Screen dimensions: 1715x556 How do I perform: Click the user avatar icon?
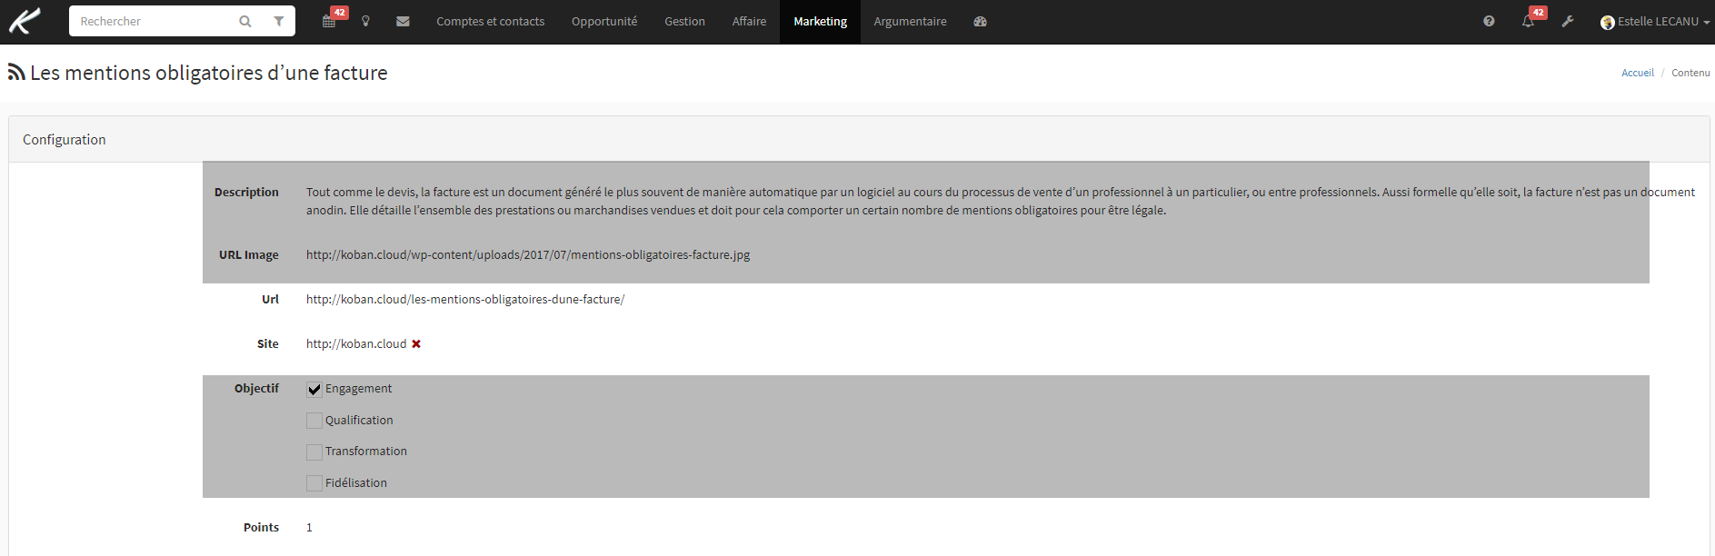pos(1608,22)
